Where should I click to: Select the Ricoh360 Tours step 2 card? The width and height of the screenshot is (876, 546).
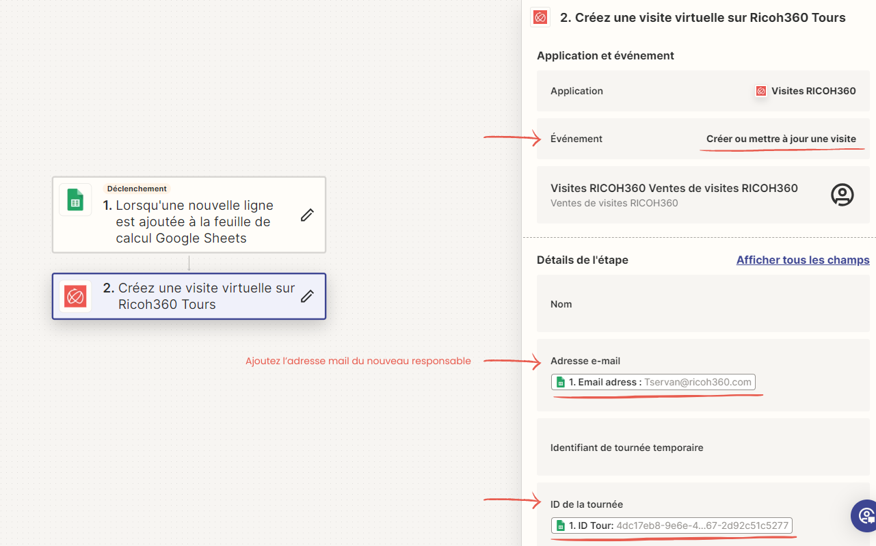coord(189,297)
